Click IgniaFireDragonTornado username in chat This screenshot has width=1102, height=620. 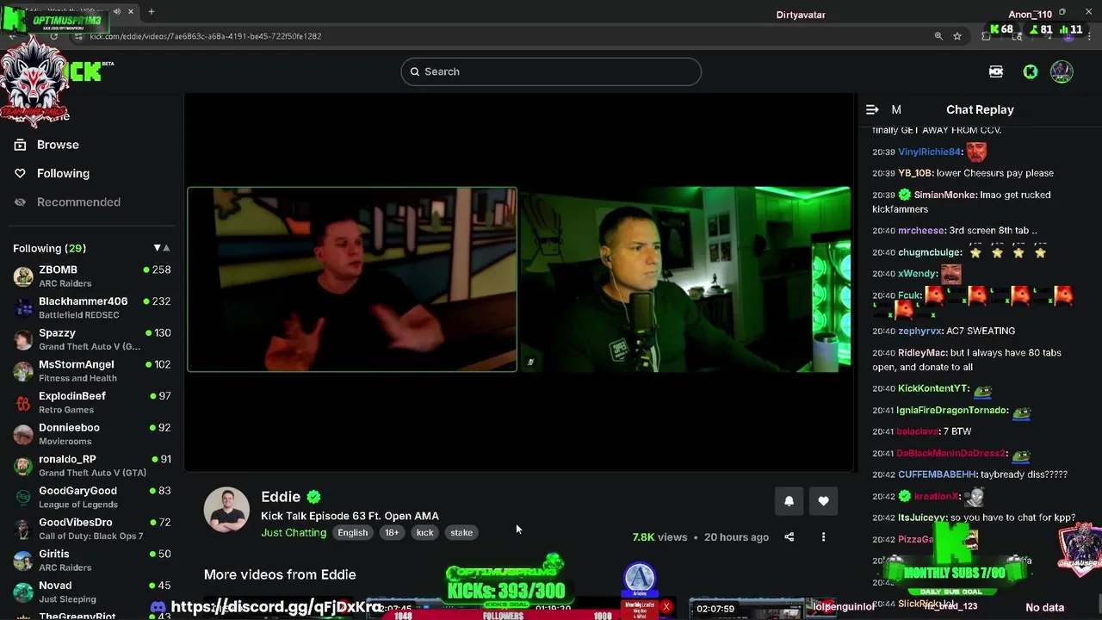[x=951, y=410]
